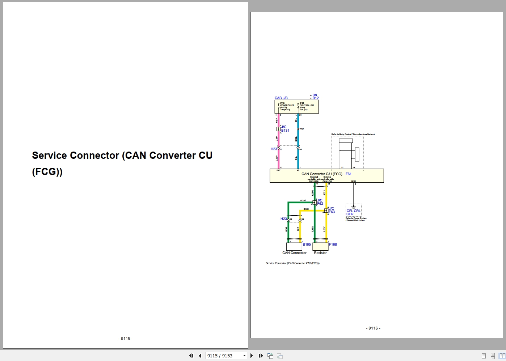Click the previous view navigation icon
This screenshot has width=506, height=361.
pyautogui.click(x=270, y=356)
